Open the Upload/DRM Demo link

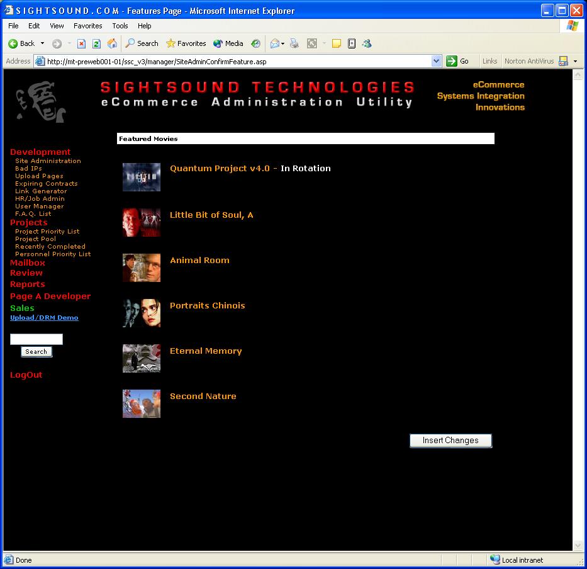[44, 318]
